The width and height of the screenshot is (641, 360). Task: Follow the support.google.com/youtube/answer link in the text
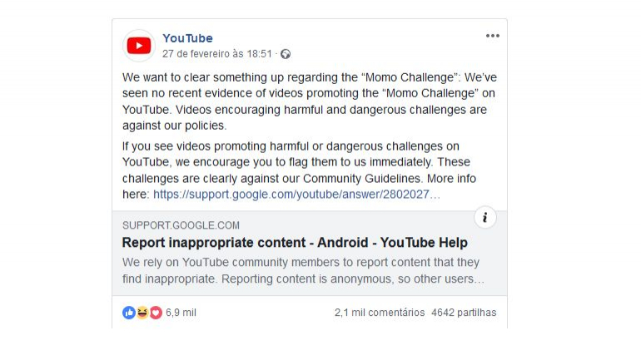296,195
